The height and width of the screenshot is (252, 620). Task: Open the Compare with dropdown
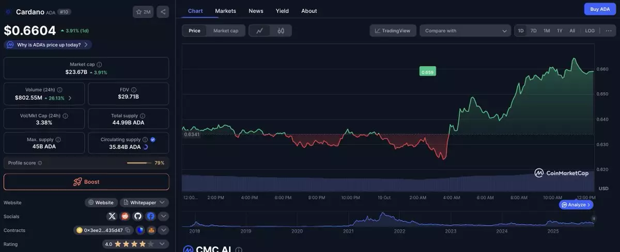click(466, 31)
